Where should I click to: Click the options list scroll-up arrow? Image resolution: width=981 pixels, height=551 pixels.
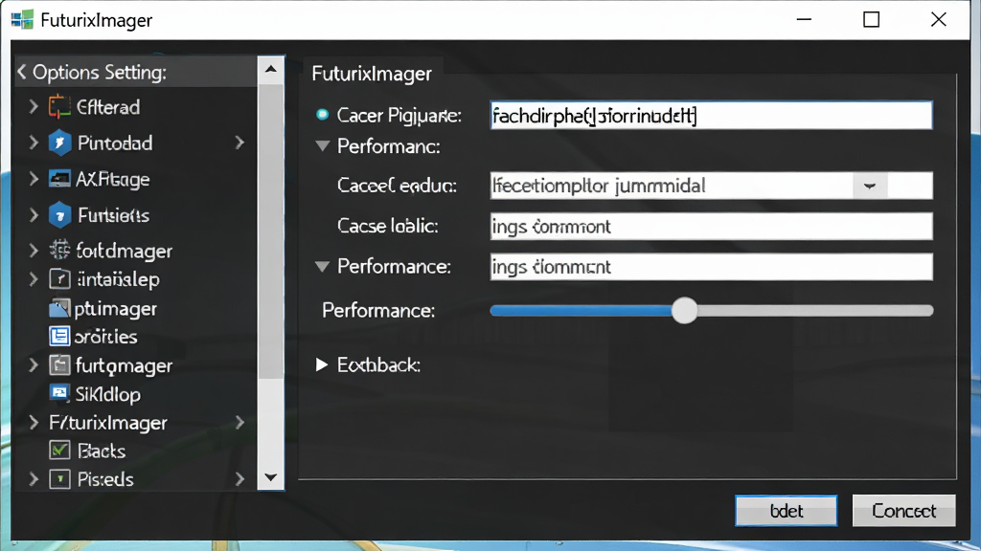pyautogui.click(x=271, y=69)
